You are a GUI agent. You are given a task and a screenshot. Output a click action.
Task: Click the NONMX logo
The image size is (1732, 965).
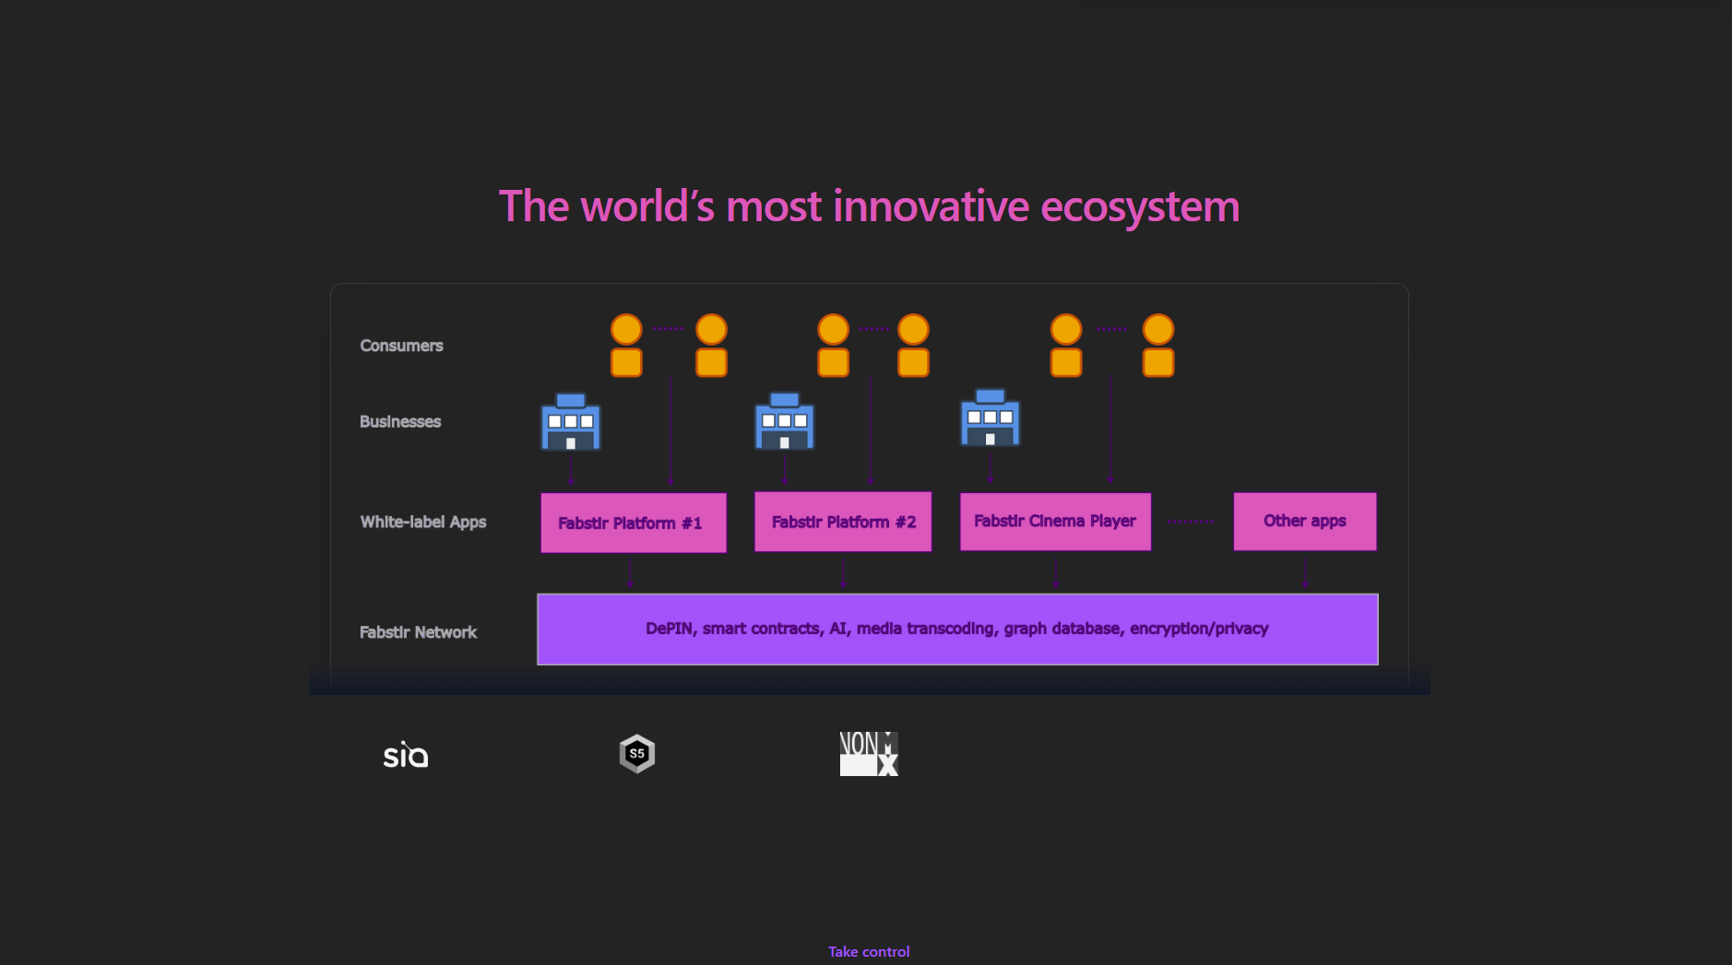tap(869, 754)
